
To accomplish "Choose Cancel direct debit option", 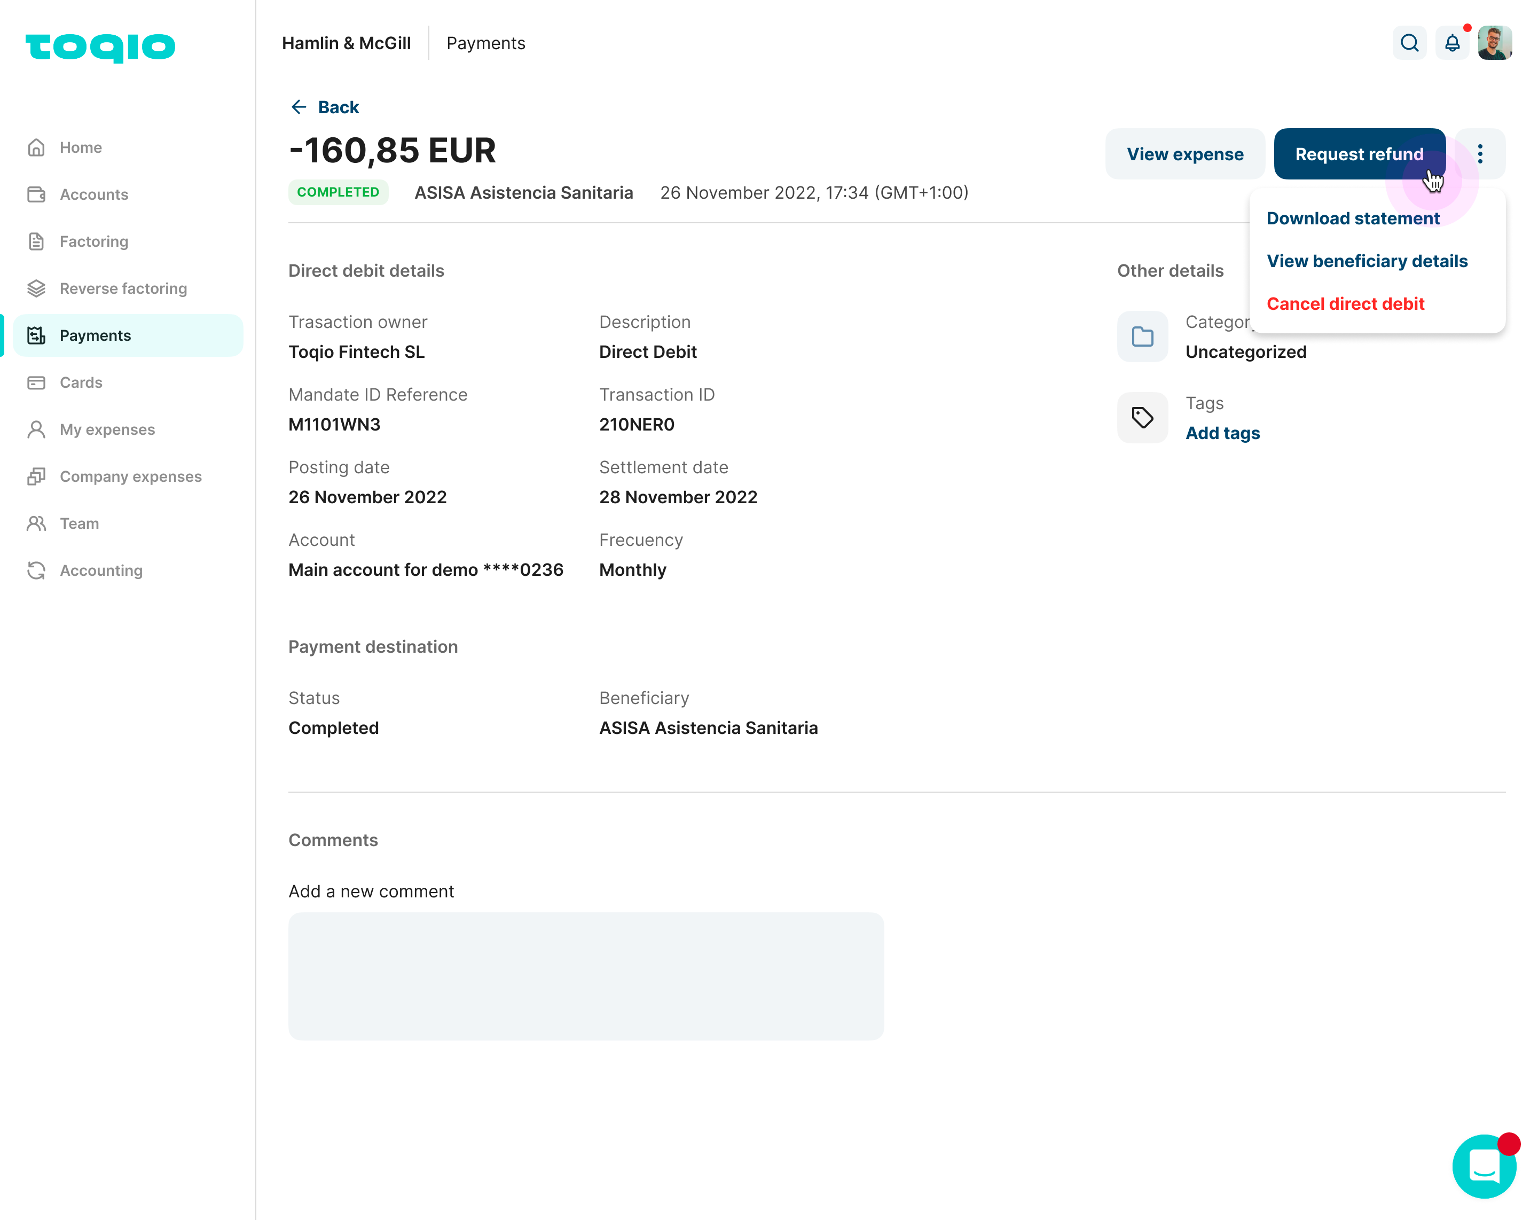I will click(1345, 304).
